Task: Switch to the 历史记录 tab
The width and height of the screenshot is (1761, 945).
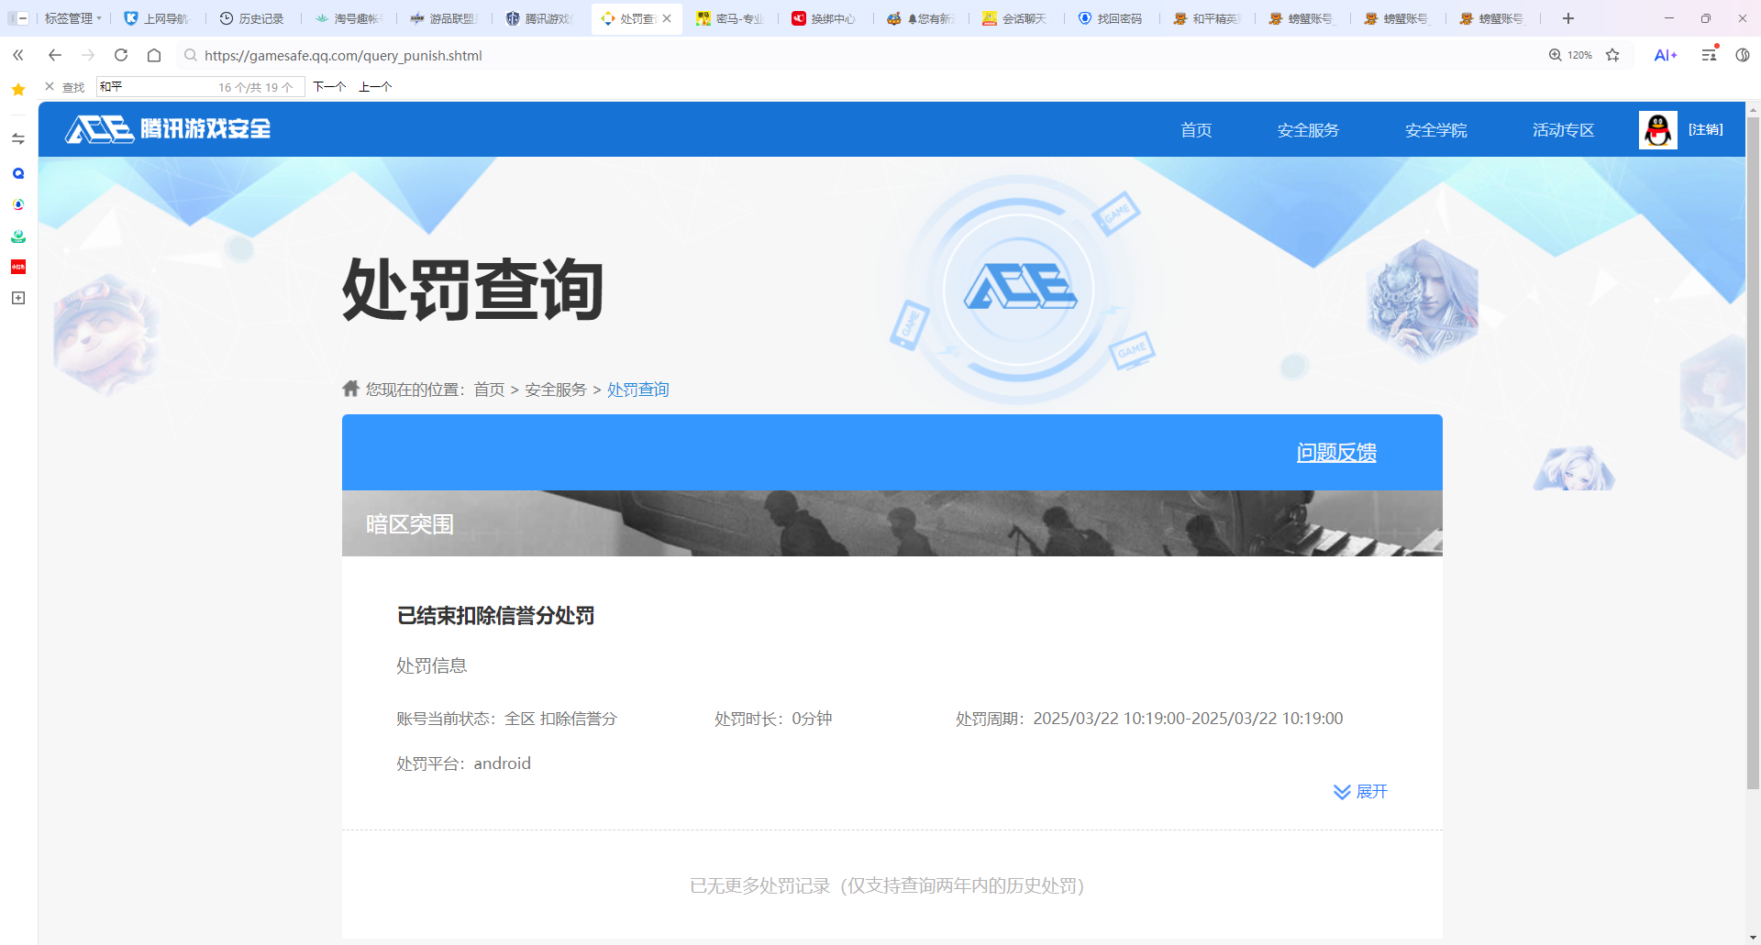Action: pyautogui.click(x=252, y=18)
